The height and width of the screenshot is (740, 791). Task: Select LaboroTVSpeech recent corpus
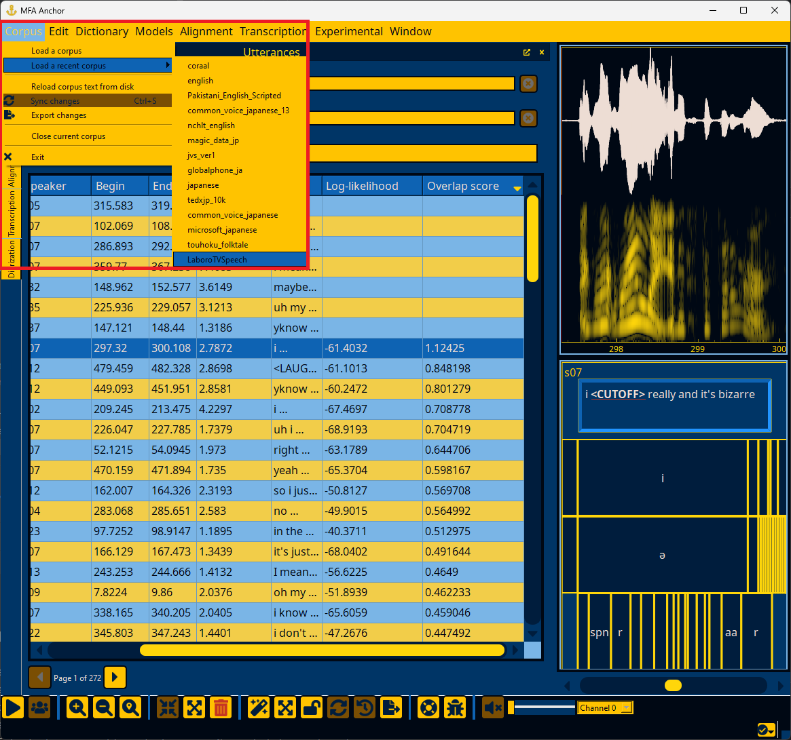[x=240, y=260]
